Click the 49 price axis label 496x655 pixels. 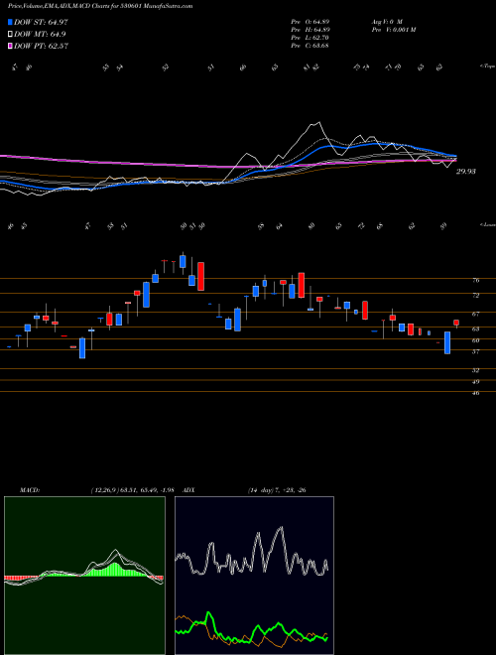pos(475,381)
